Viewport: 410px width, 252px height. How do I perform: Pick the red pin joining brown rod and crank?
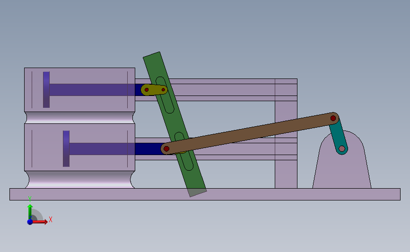coord(333,118)
